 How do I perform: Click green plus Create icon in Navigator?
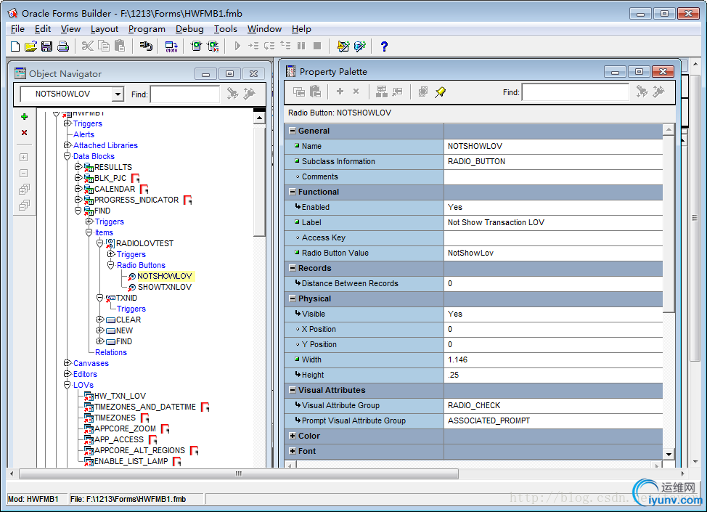pos(24,117)
